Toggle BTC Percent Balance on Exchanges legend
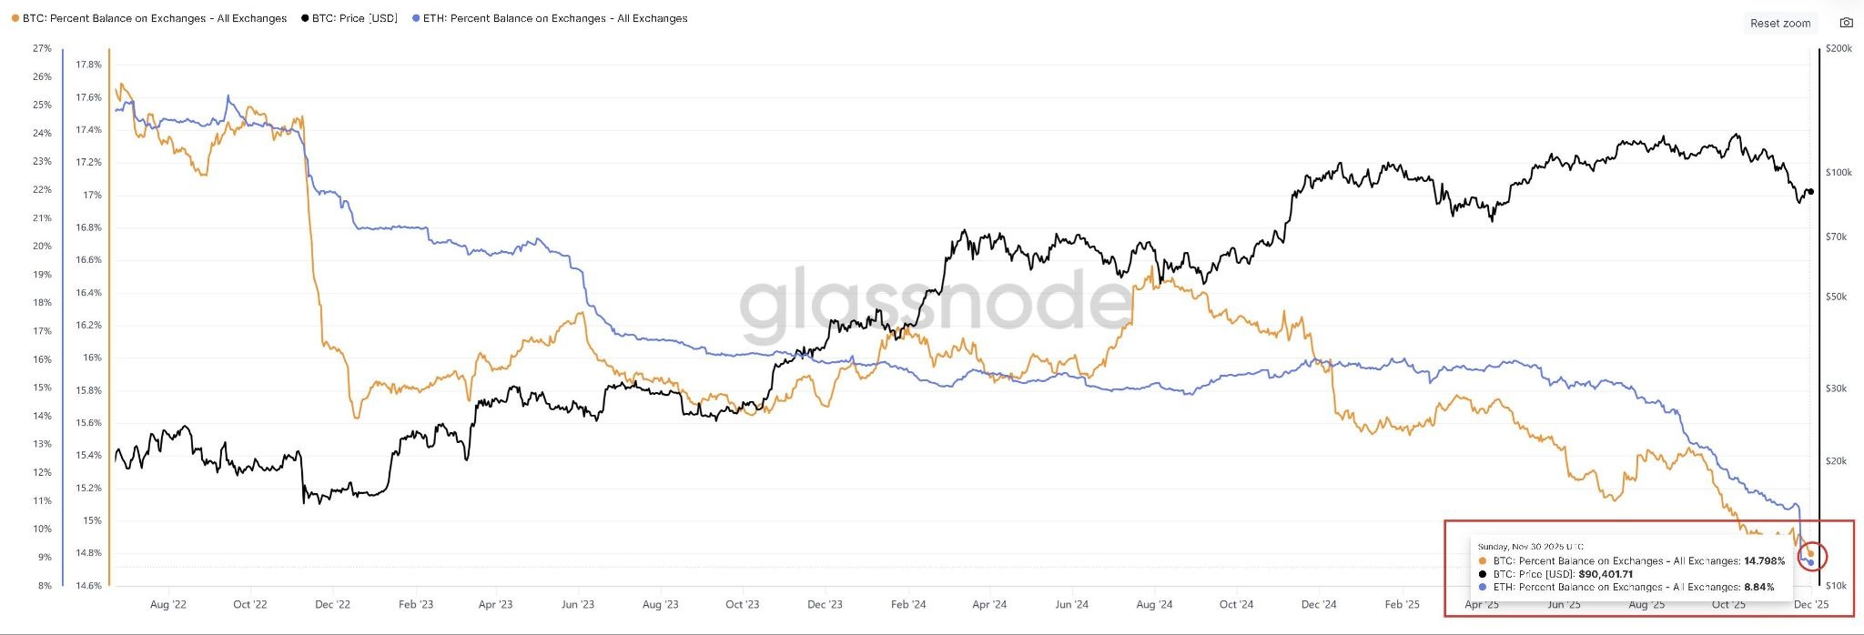Screen dimensions: 1864x635 (154, 18)
